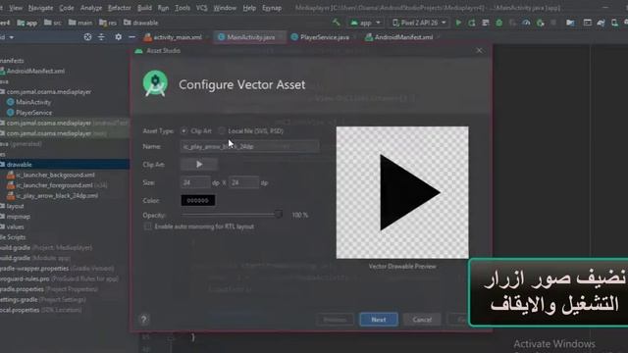Click the height size field in dp
The width and height of the screenshot is (628, 353).
(x=244, y=182)
